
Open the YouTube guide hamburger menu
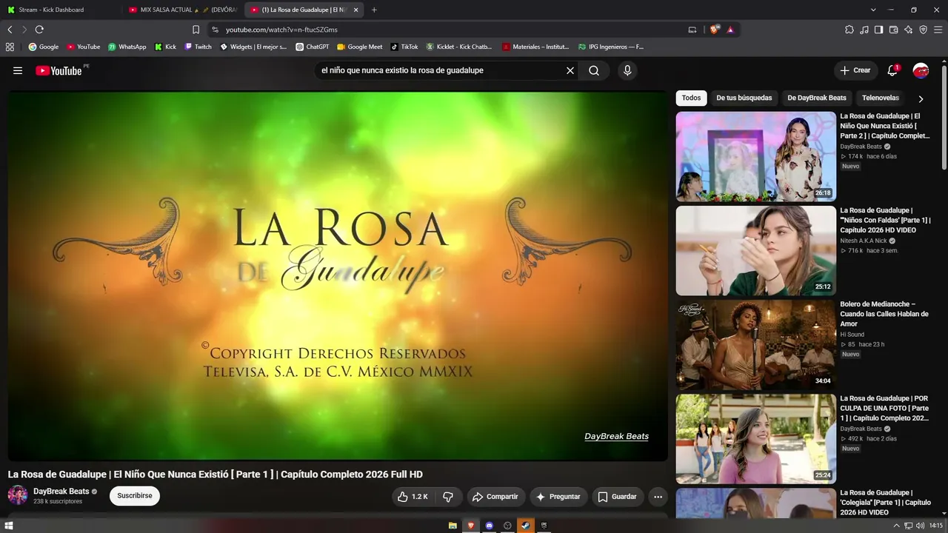(x=18, y=70)
